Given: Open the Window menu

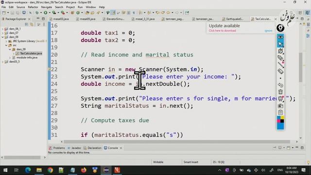Looking at the screenshot, I should (x=91, y=7).
